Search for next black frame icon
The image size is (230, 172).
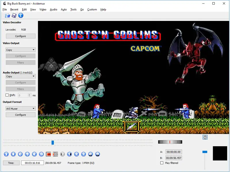tap(69, 154)
